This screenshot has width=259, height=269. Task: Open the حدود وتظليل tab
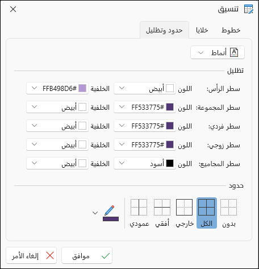pos(164,30)
